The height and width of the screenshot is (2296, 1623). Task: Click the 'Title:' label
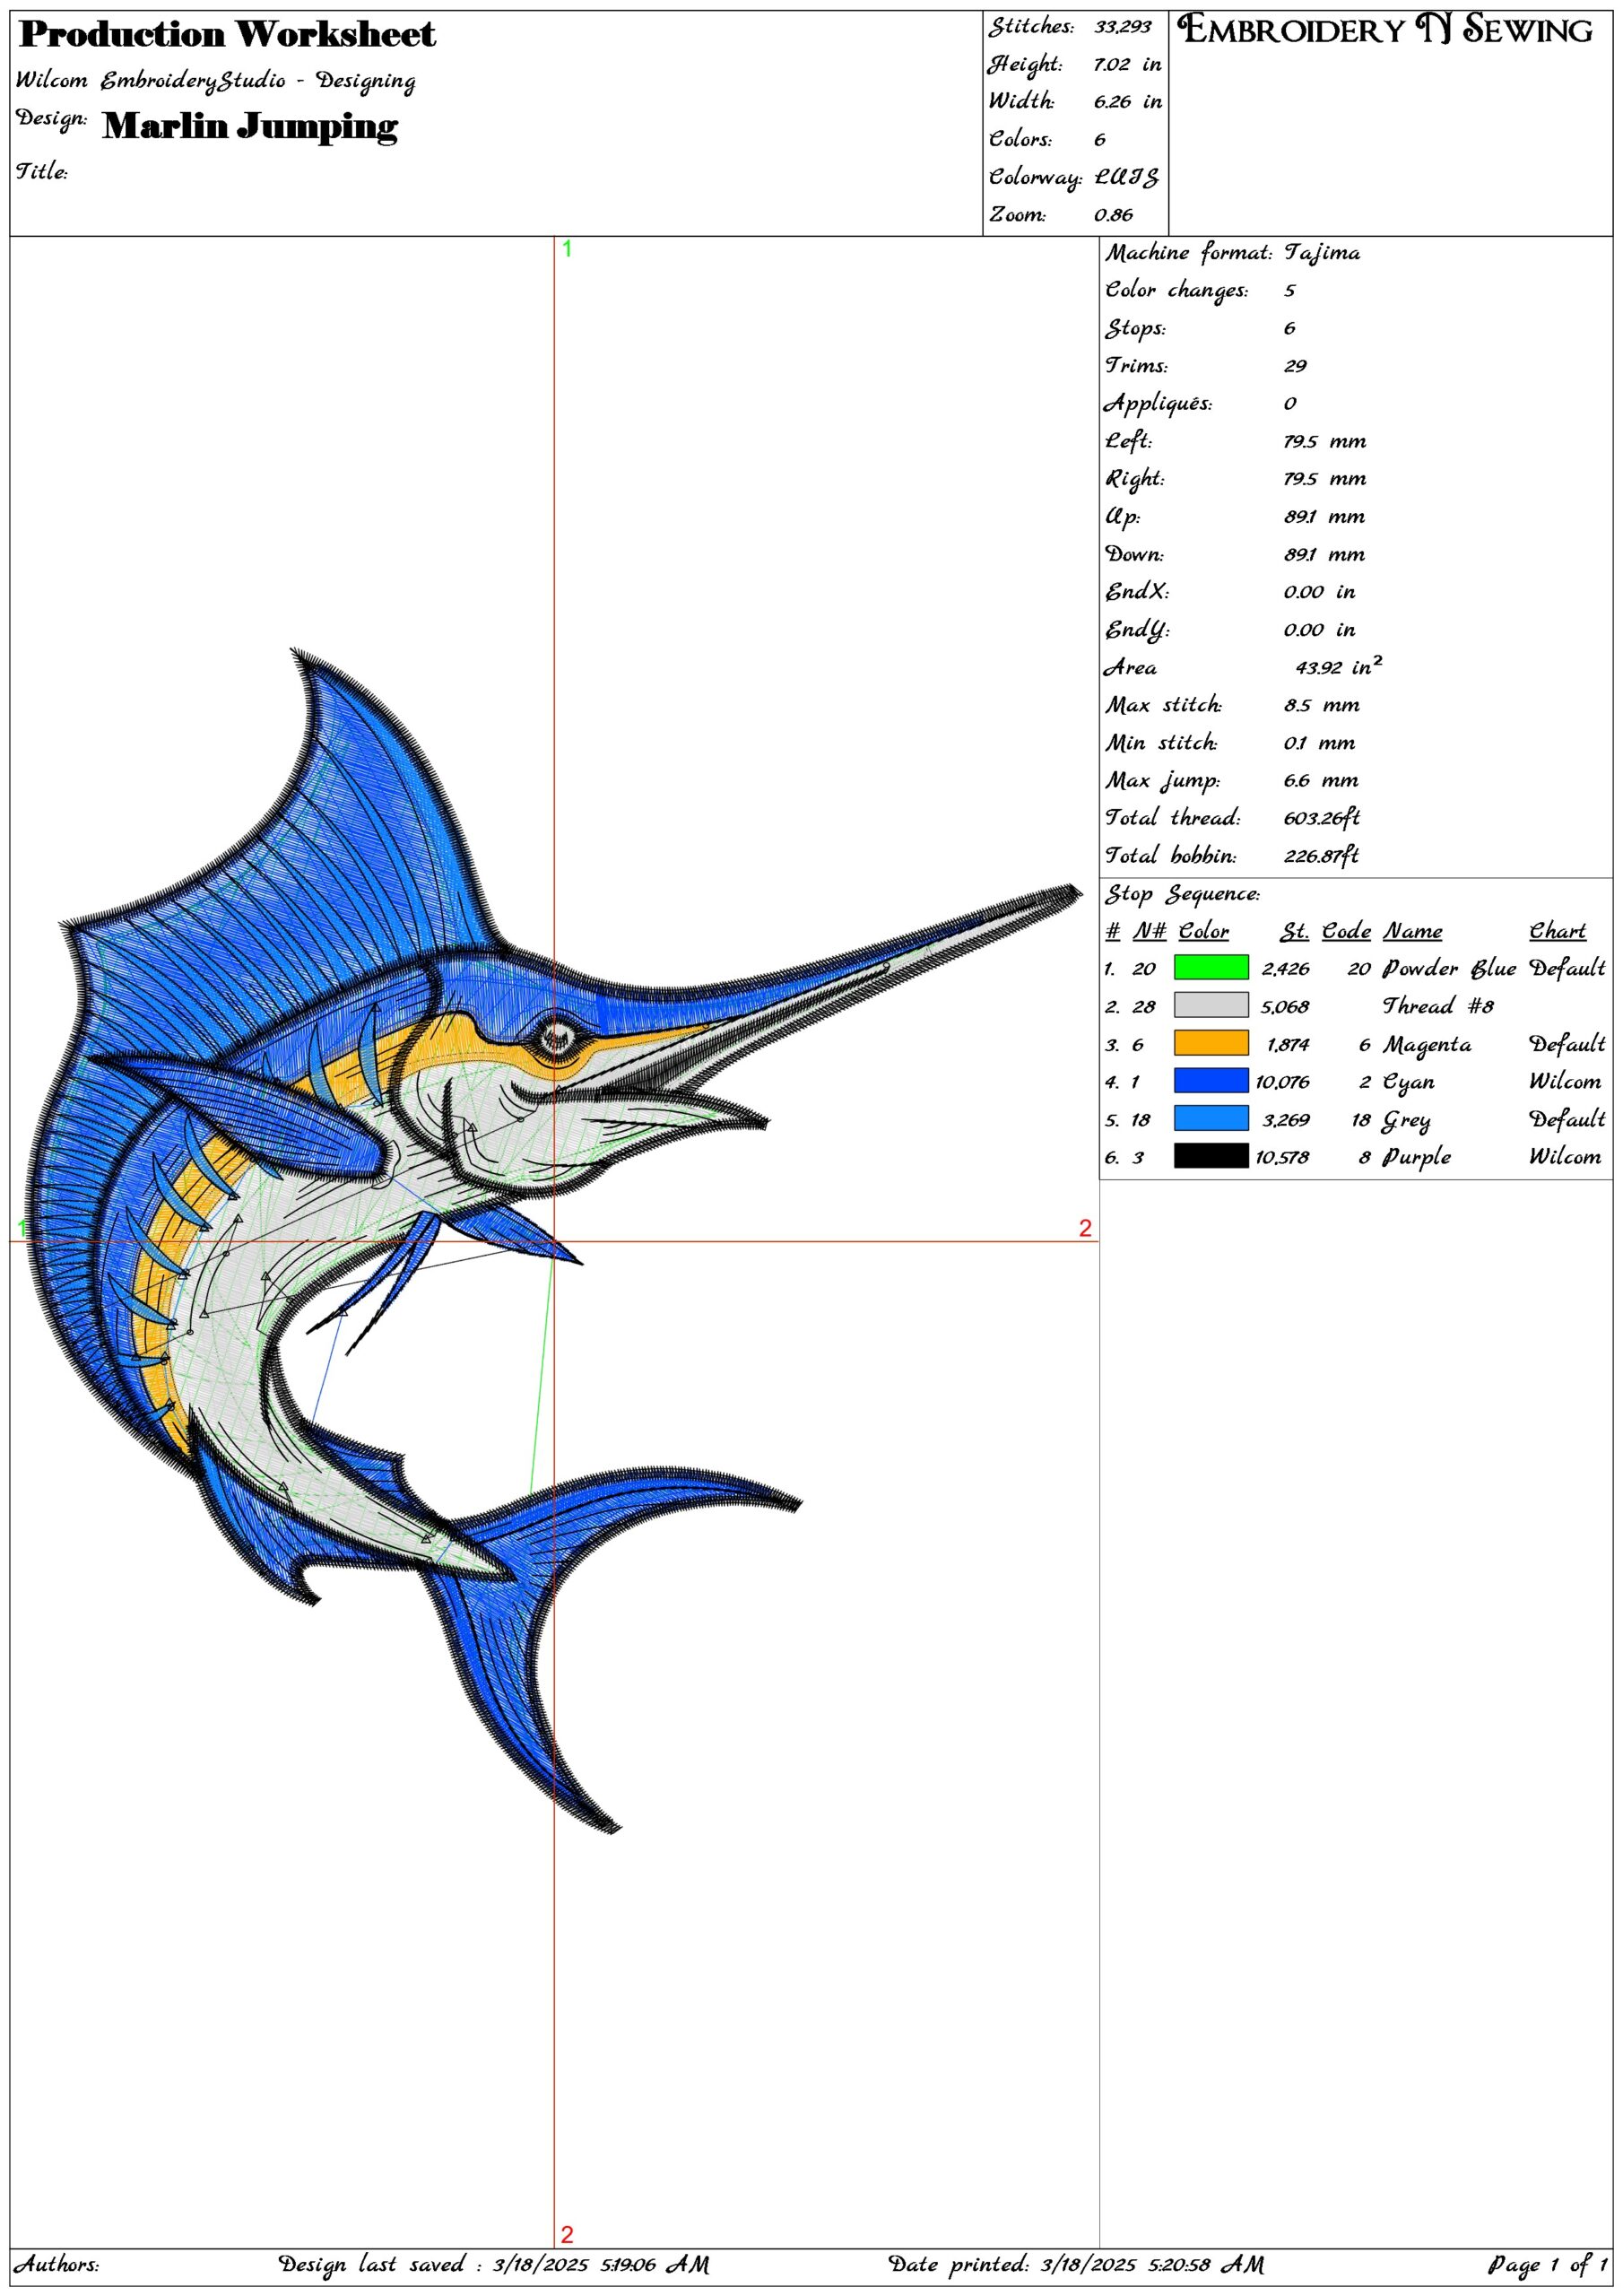click(x=41, y=172)
